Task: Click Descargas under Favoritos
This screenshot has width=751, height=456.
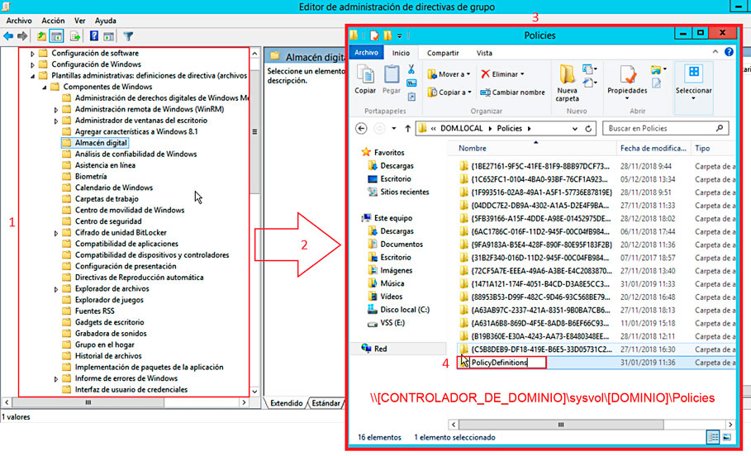Action: 391,166
